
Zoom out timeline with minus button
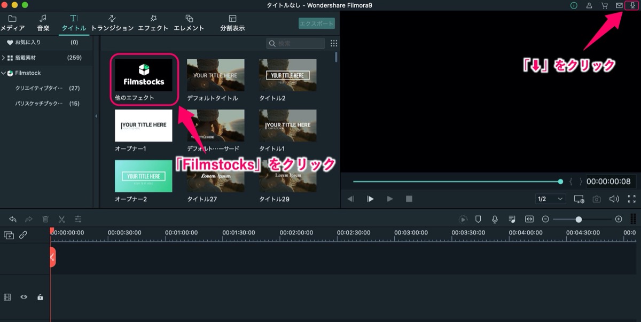click(x=545, y=219)
